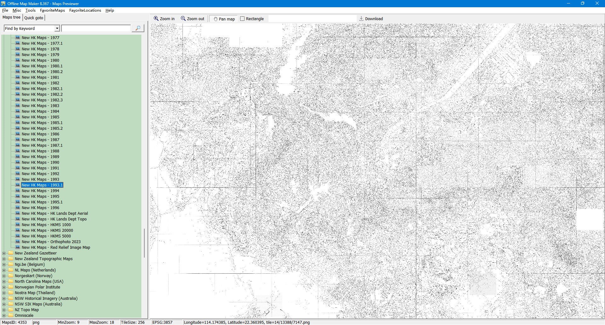
Task: Select New HK Maps - Orthophoto 2023
Action: [51, 242]
